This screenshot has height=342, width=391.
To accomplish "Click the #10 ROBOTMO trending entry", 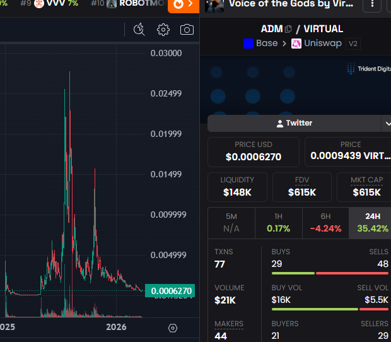I will click(127, 4).
